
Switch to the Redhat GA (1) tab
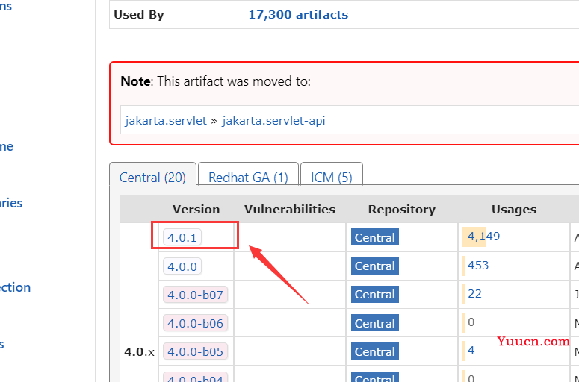tap(248, 178)
